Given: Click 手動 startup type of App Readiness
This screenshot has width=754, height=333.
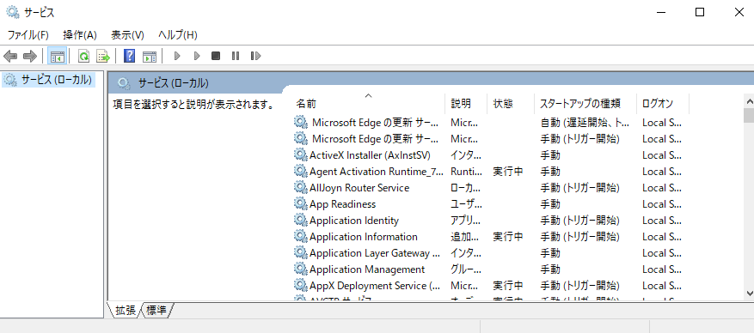Looking at the screenshot, I should (550, 204).
